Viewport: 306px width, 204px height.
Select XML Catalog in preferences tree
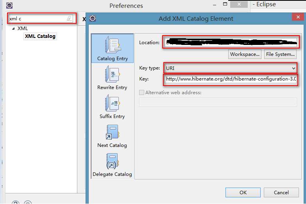coord(40,36)
